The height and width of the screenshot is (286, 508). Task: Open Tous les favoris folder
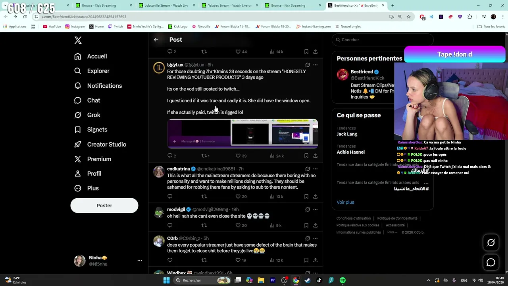[491, 27]
